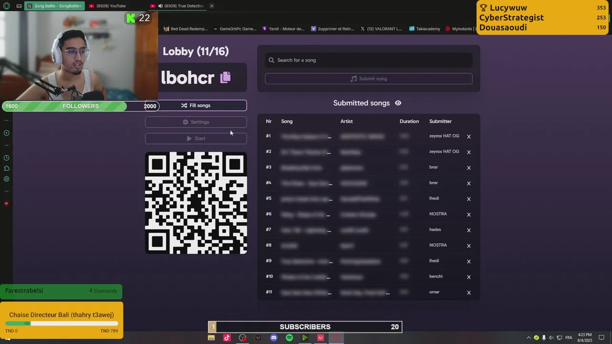
Task: Click the red shield sidebar icon
Action: [6, 204]
